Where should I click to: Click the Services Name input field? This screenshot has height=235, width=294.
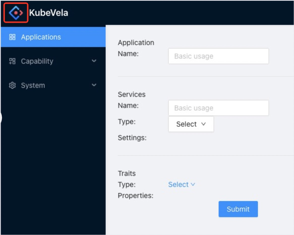pos(218,108)
